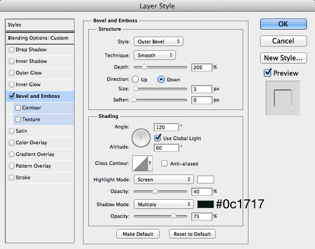The width and height of the screenshot is (315, 249).
Task: Open the dark Shadow color swatch
Action: 206,204
